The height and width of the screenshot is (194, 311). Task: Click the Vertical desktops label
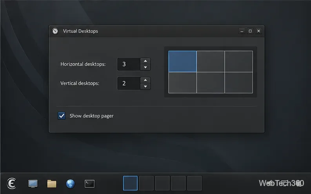(x=80, y=83)
